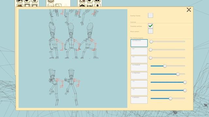The width and height of the screenshot is (209, 117).
Task: Click the Move camera label
Action: 135,32
